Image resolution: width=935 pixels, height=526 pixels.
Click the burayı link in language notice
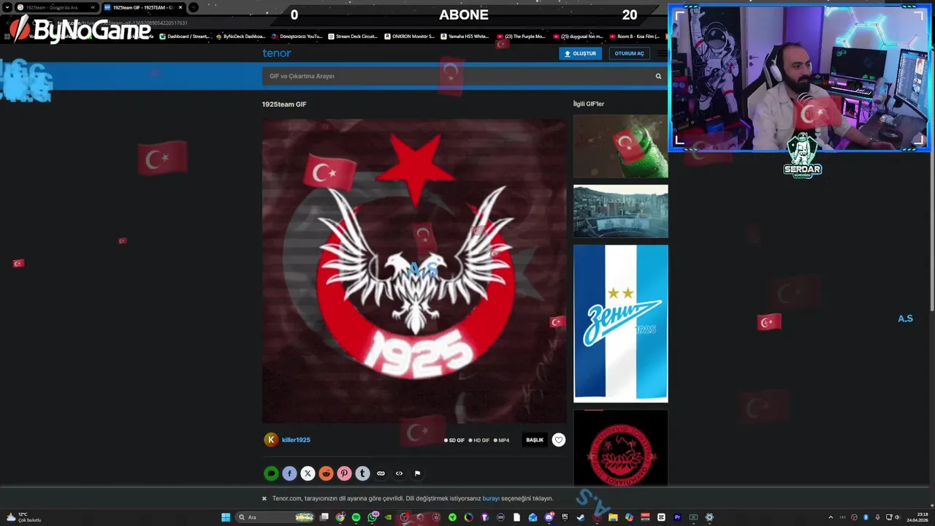[491, 498]
